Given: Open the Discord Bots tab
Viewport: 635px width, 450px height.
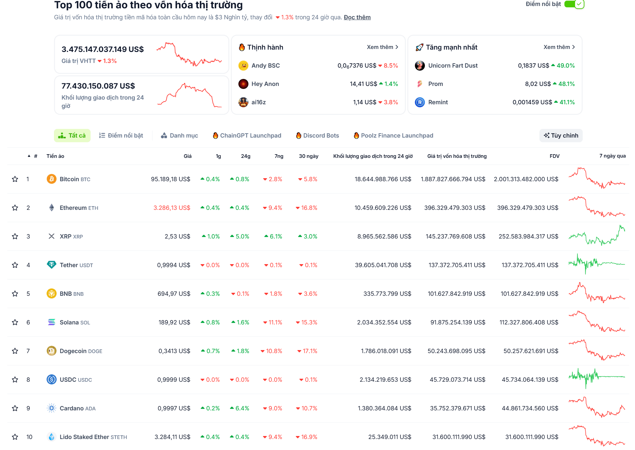Looking at the screenshot, I should (x=318, y=136).
